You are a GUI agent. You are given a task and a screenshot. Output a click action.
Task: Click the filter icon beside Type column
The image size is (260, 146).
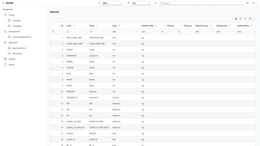[x=120, y=26]
